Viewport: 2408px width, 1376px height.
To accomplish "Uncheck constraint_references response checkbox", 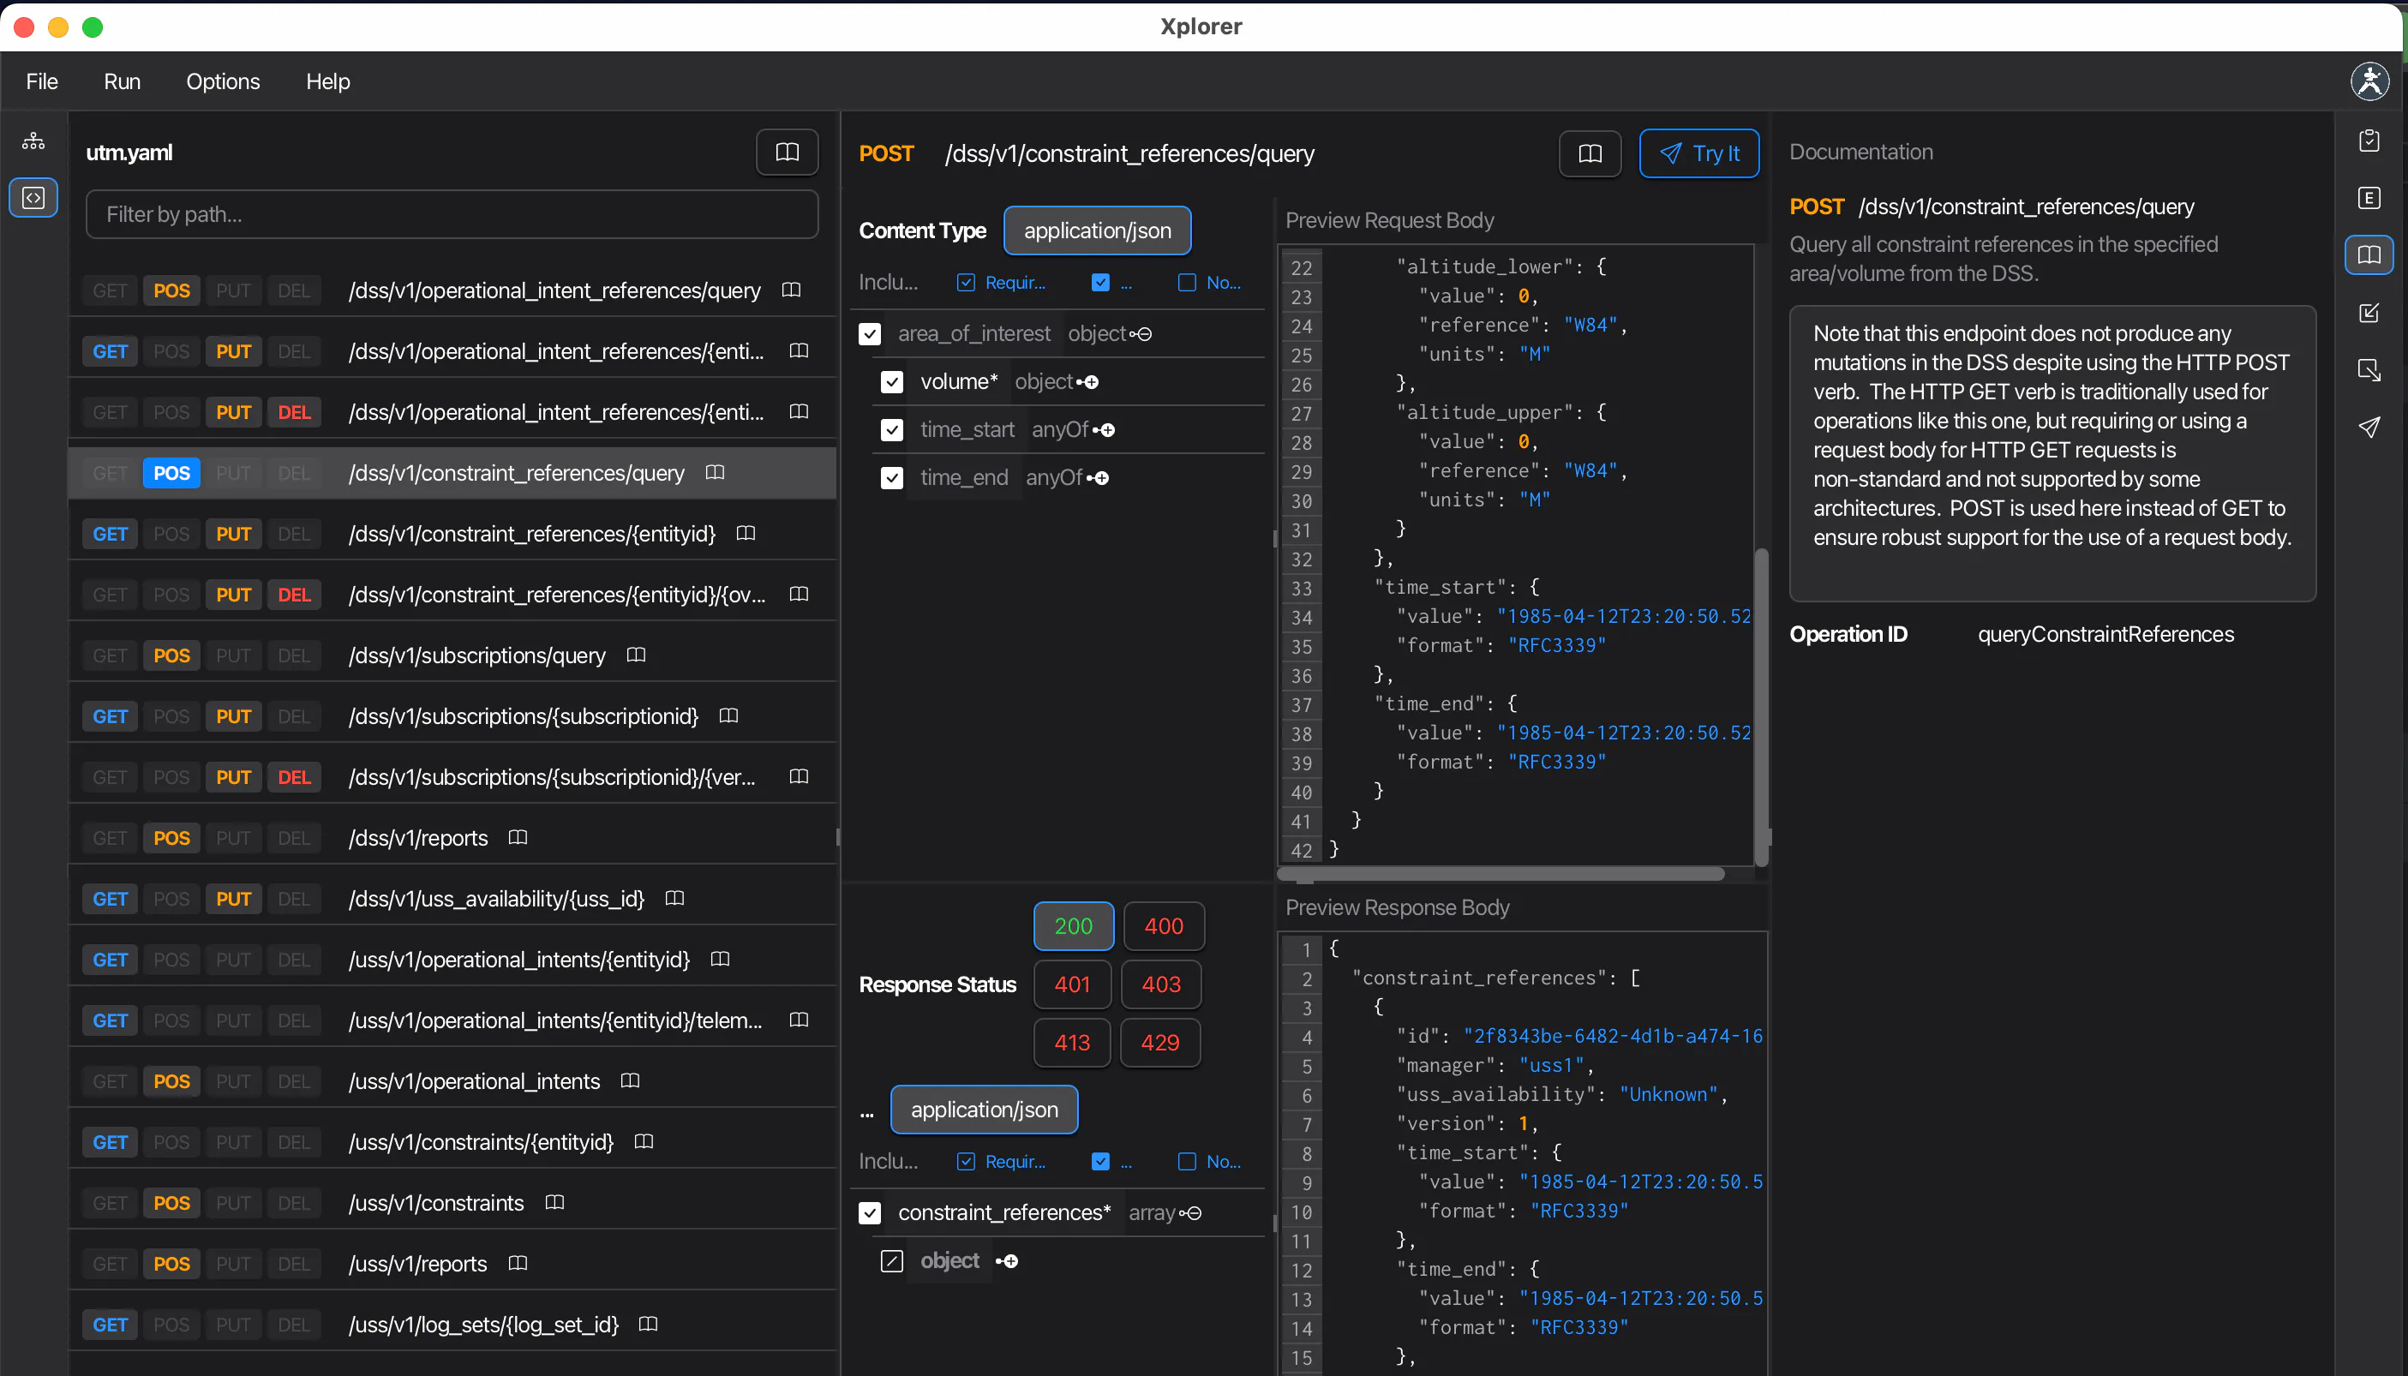I will (870, 1212).
